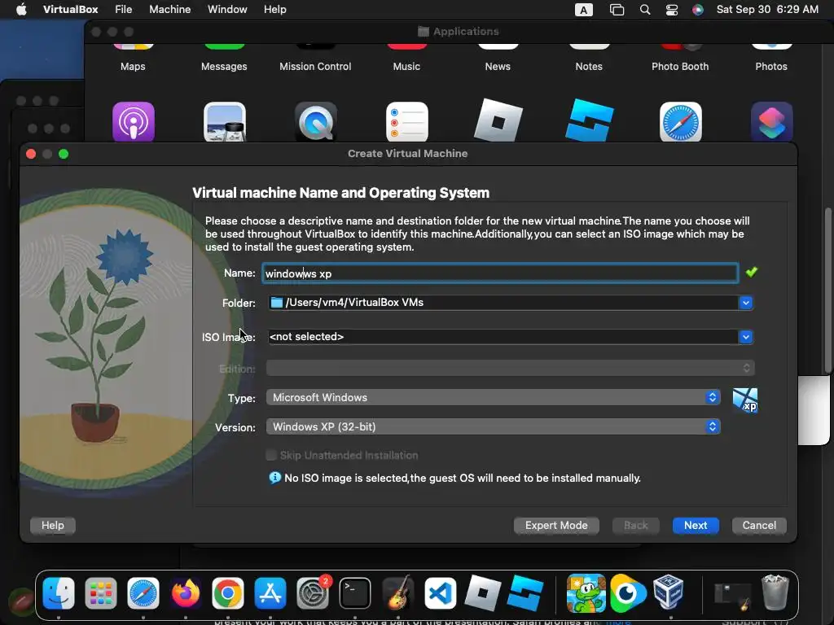
Task: Open Roblox app in Applications window
Action: [x=498, y=121]
